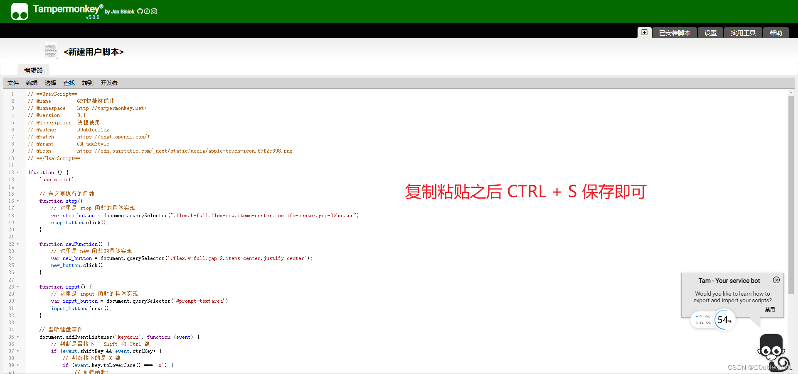Click the network speed widget

[703, 320]
